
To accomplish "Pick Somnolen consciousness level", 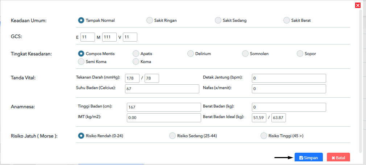I will [x=245, y=54].
